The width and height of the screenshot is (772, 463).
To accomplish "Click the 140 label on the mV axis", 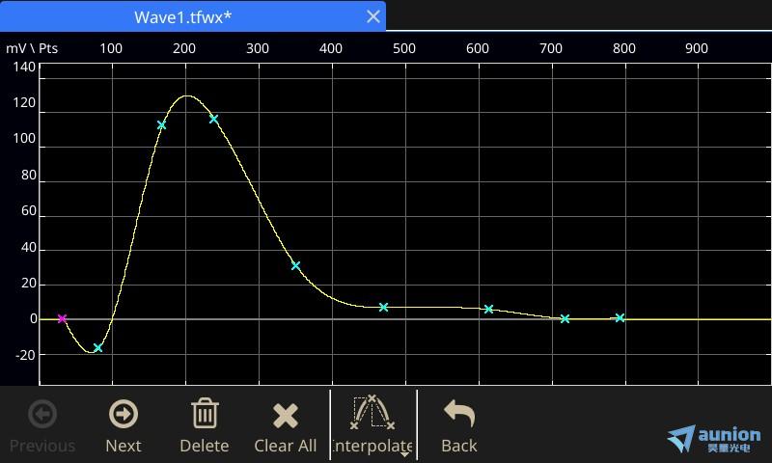I will pos(24,67).
